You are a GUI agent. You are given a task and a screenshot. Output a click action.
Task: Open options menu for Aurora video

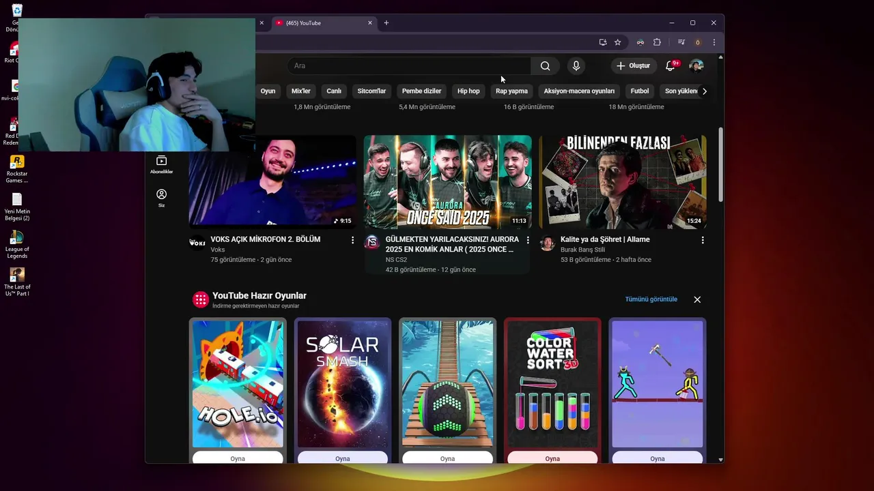click(x=528, y=240)
